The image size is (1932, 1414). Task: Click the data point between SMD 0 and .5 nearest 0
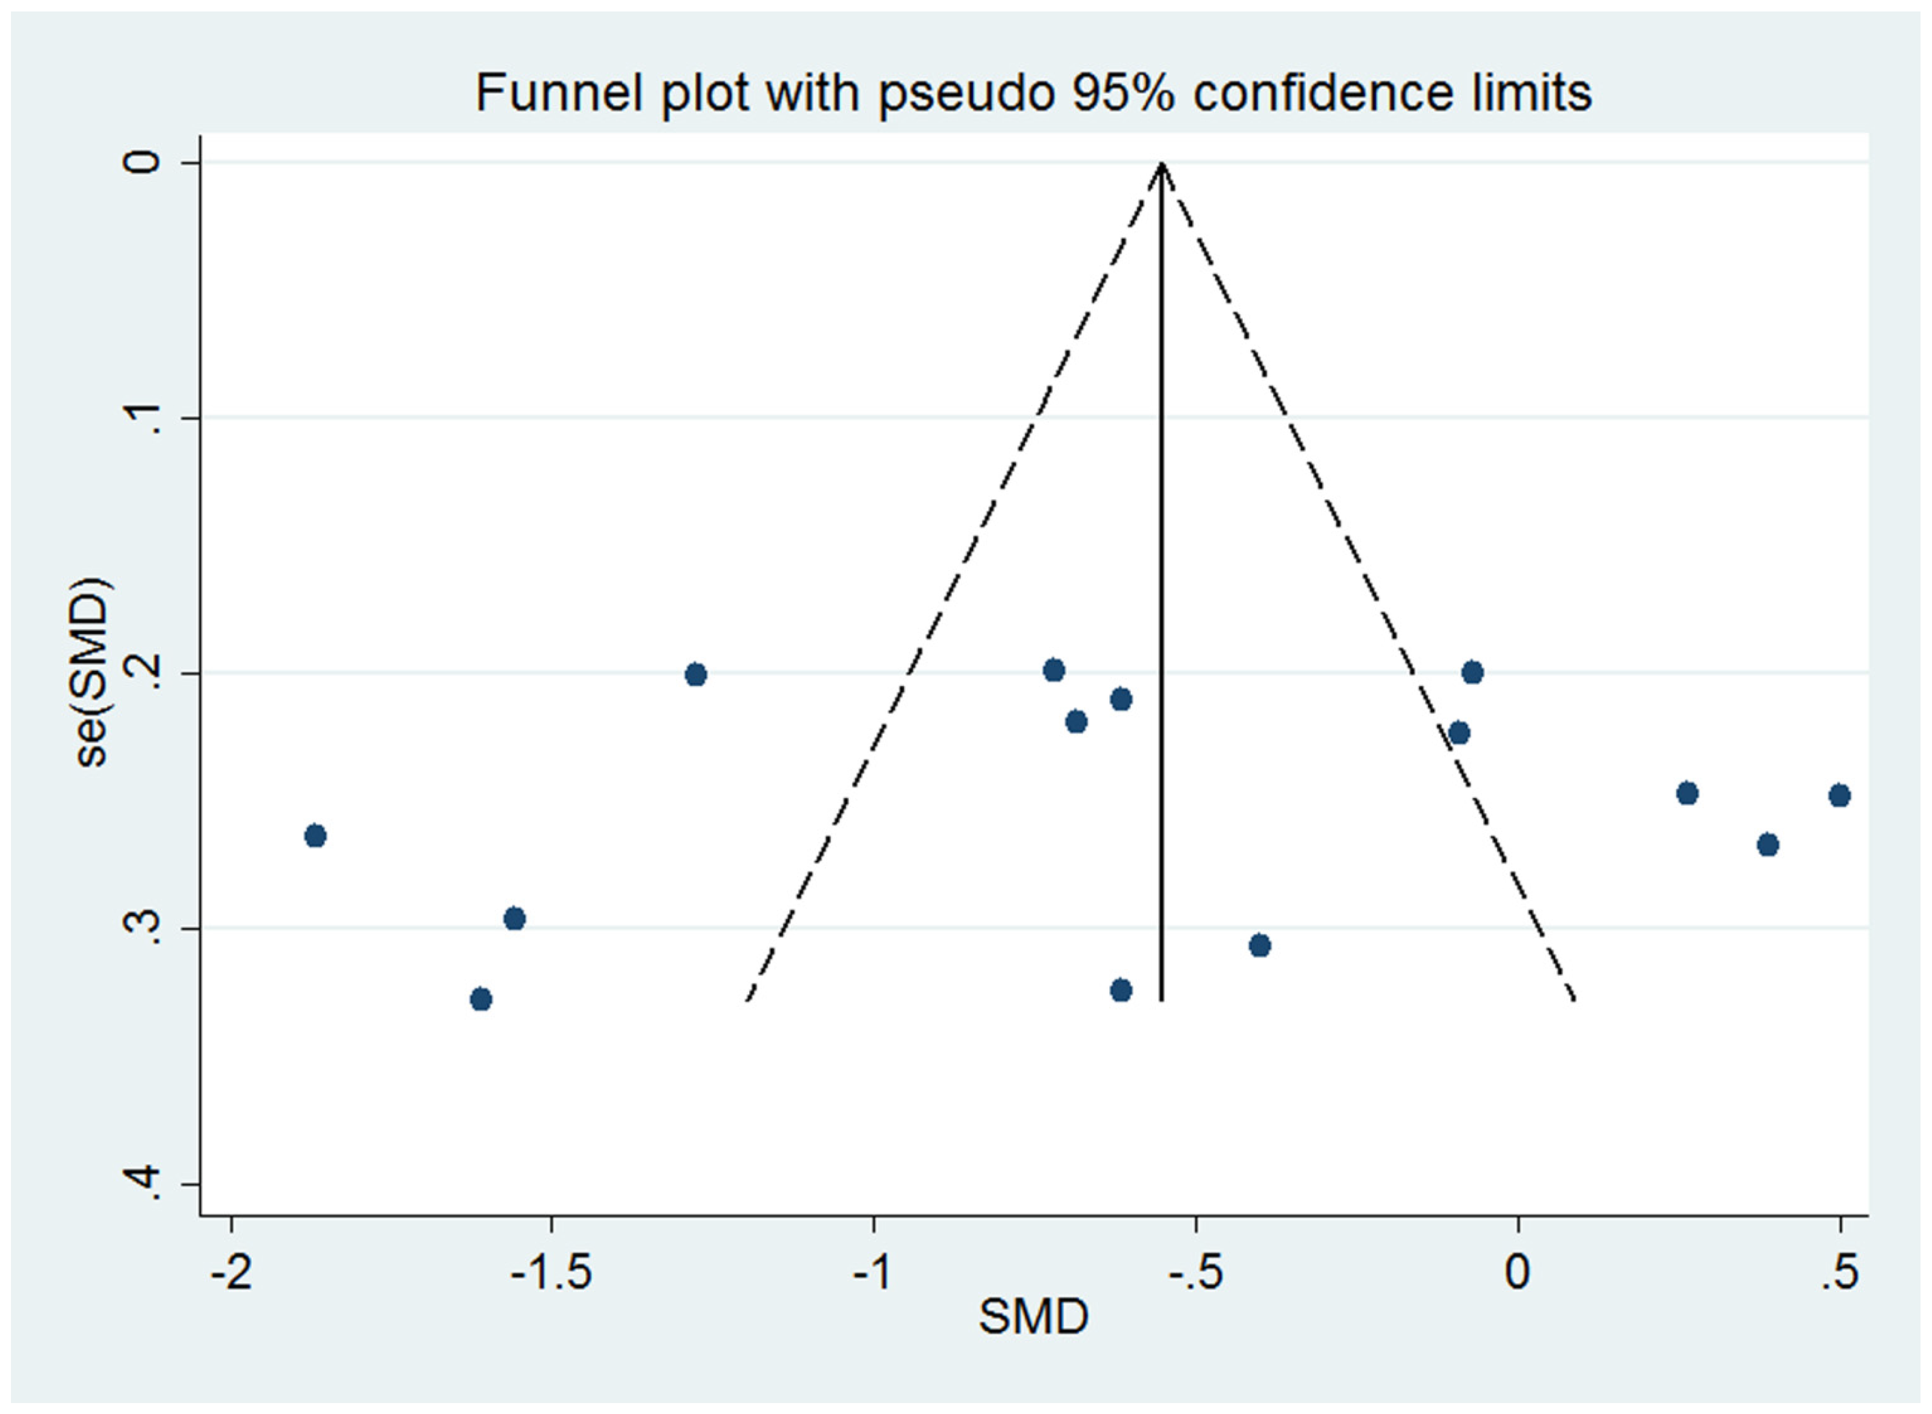pyautogui.click(x=1687, y=793)
